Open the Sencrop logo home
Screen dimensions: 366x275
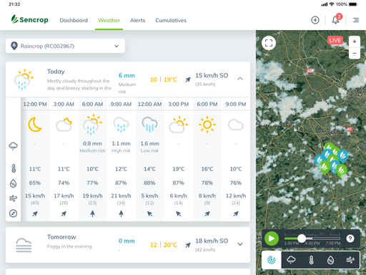point(30,19)
